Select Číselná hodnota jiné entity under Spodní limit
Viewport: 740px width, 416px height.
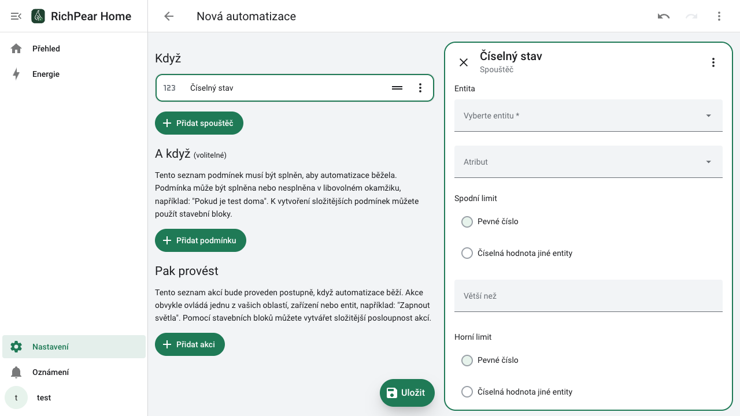tap(467, 253)
